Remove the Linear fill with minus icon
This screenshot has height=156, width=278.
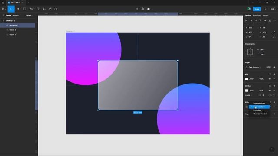tap(274, 79)
